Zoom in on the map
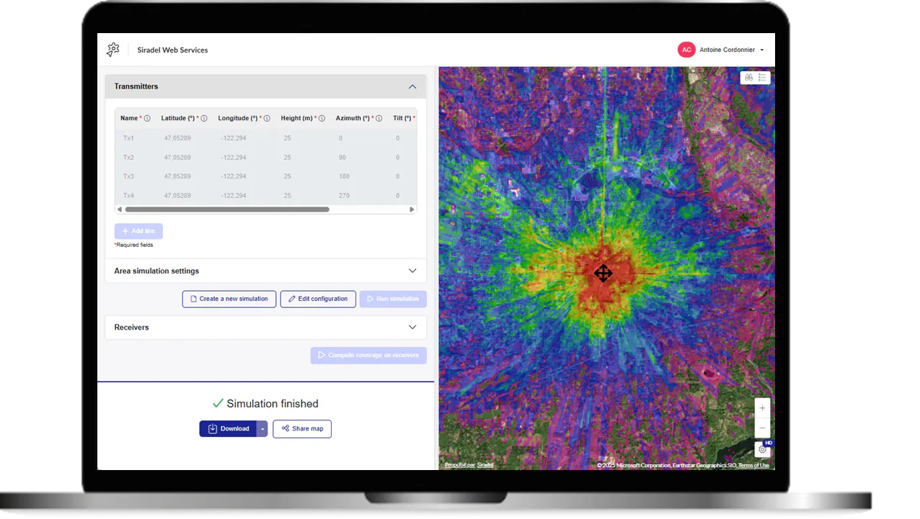The width and height of the screenshot is (920, 519). point(762,408)
